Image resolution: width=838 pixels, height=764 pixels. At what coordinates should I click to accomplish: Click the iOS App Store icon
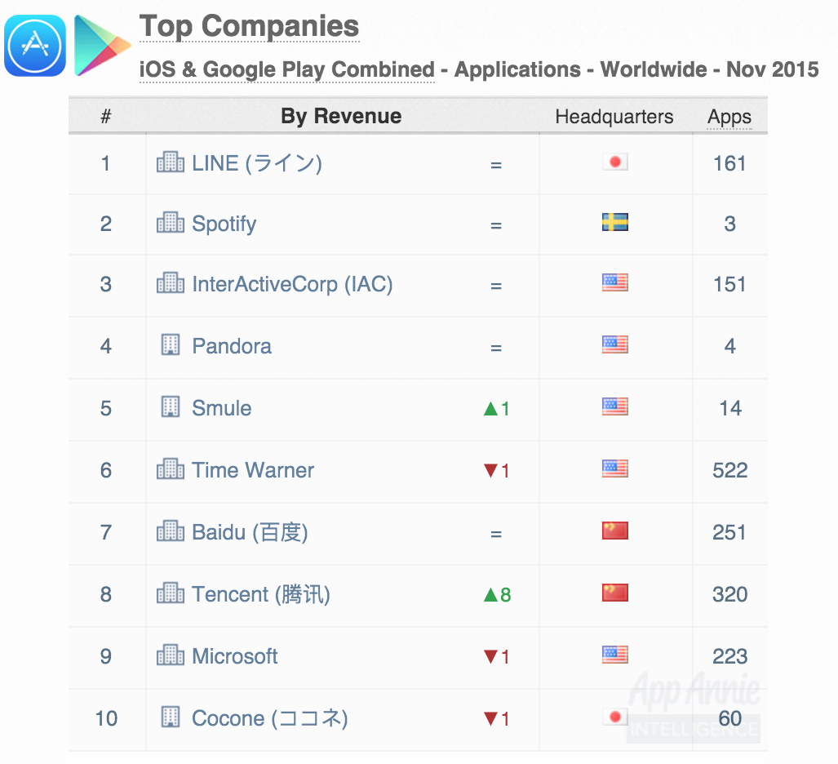pos(34,45)
